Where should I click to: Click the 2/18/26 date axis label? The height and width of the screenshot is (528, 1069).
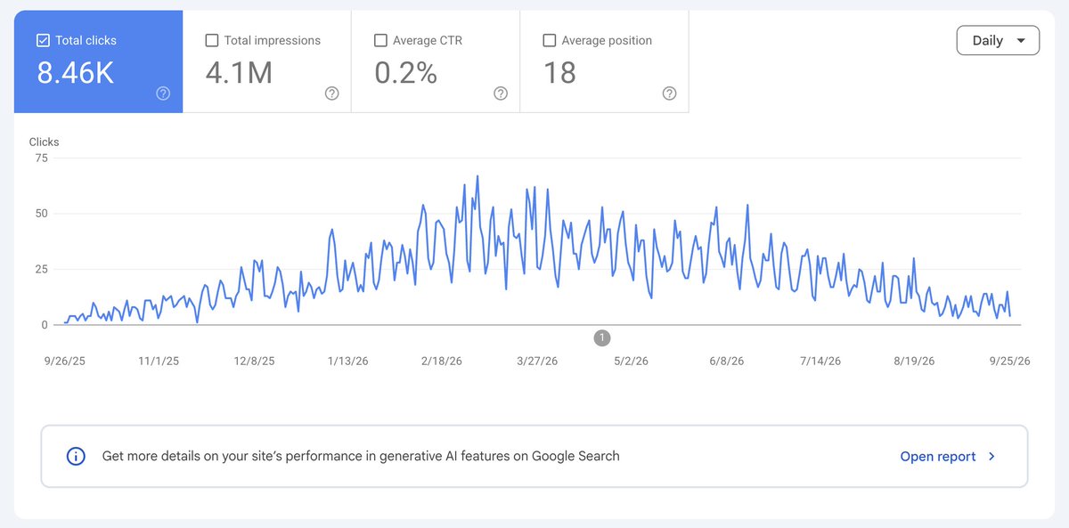442,361
